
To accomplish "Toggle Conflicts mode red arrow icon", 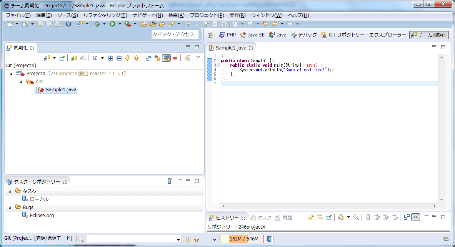I will 175,58.
